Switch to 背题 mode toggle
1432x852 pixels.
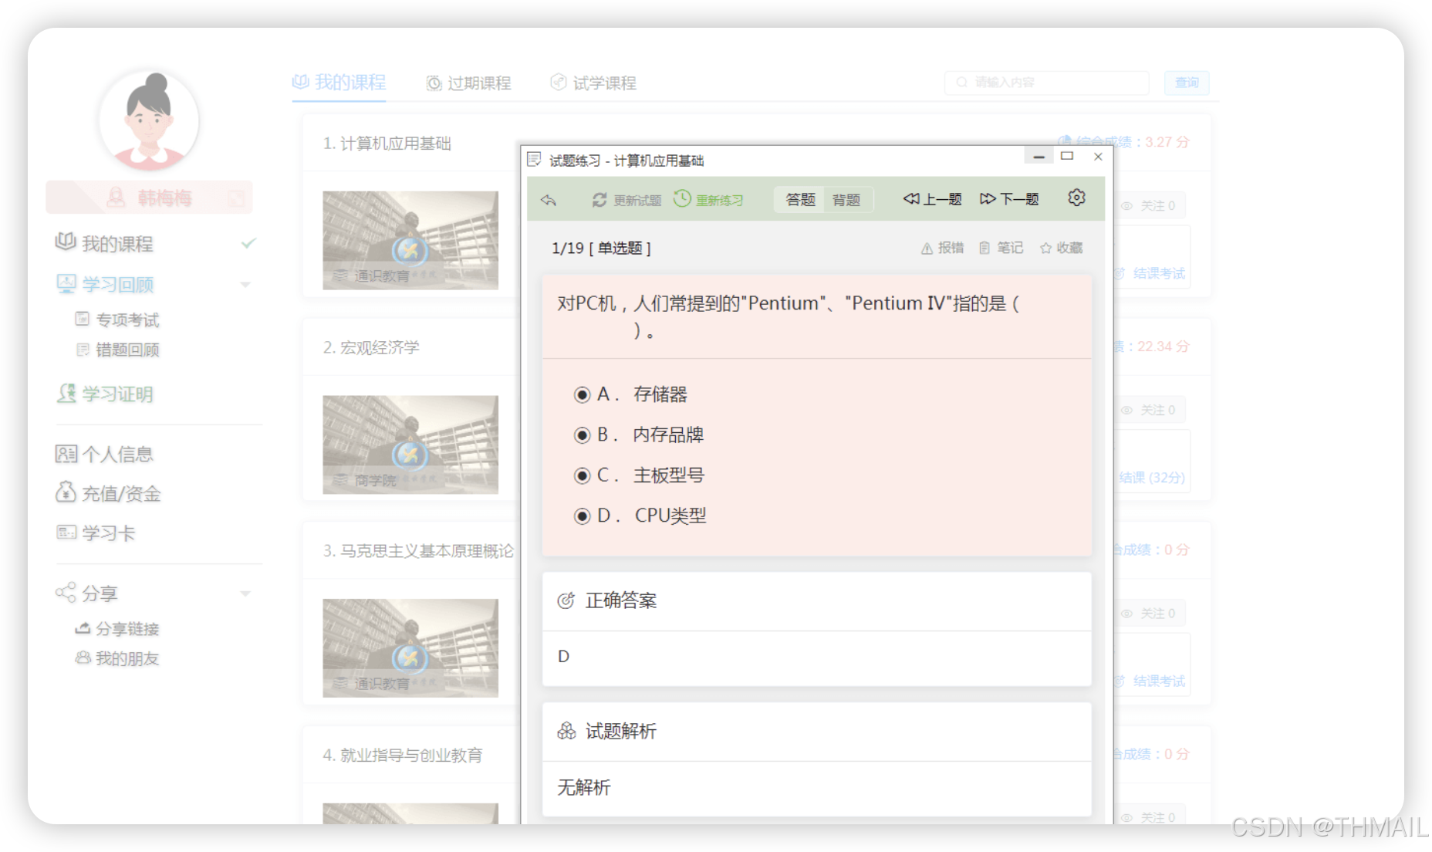coord(846,199)
